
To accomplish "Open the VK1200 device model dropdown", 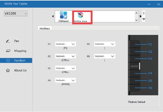I will pos(16,13).
